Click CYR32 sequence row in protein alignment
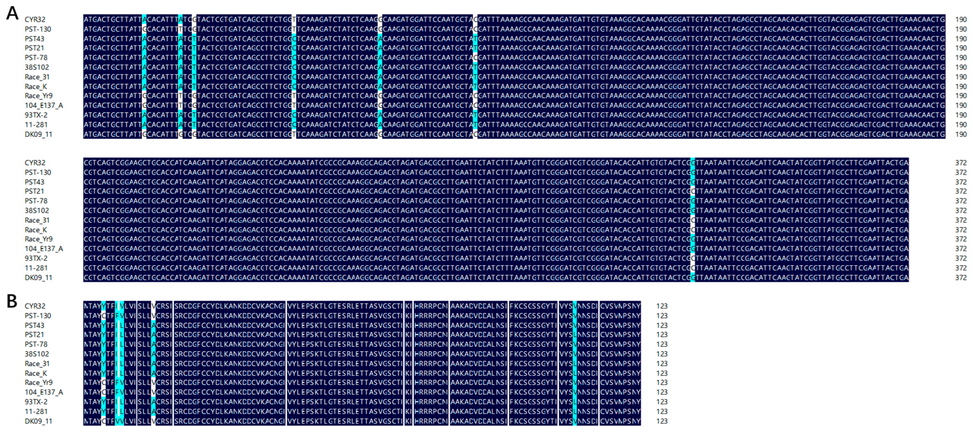The image size is (973, 435). [x=362, y=306]
